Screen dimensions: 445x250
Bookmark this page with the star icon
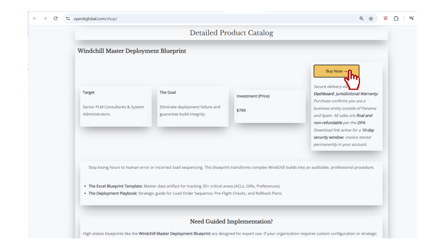(x=371, y=19)
